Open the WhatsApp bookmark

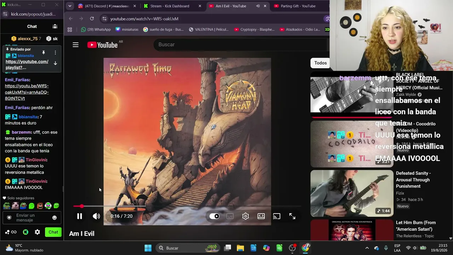click(x=96, y=29)
